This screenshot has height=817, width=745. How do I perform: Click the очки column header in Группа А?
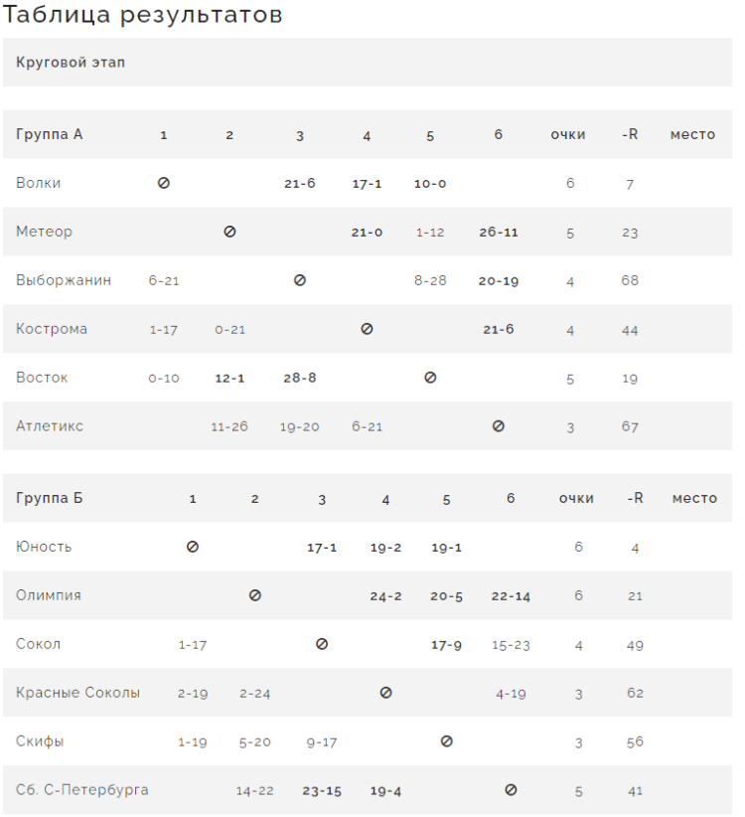(568, 134)
